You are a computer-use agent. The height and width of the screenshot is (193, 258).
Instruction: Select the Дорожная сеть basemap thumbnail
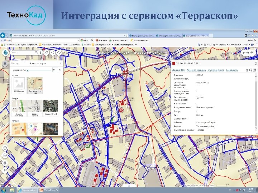tap(35, 85)
